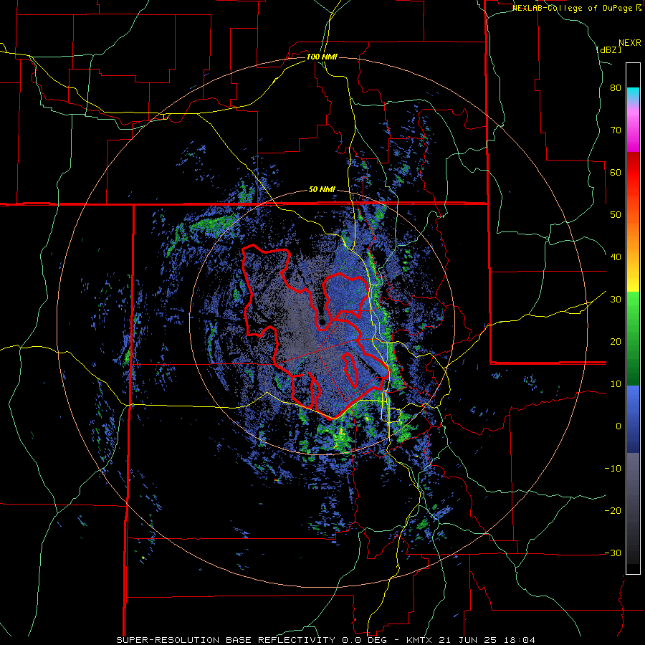
Task: Click the -30 dBZ scale value
Action: [x=613, y=553]
